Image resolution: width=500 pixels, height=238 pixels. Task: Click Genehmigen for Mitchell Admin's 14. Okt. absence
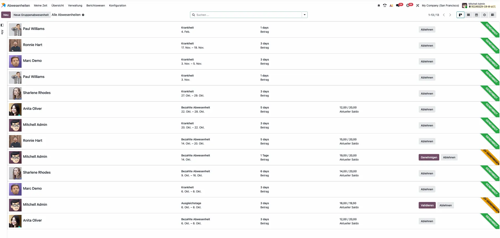pos(429,157)
